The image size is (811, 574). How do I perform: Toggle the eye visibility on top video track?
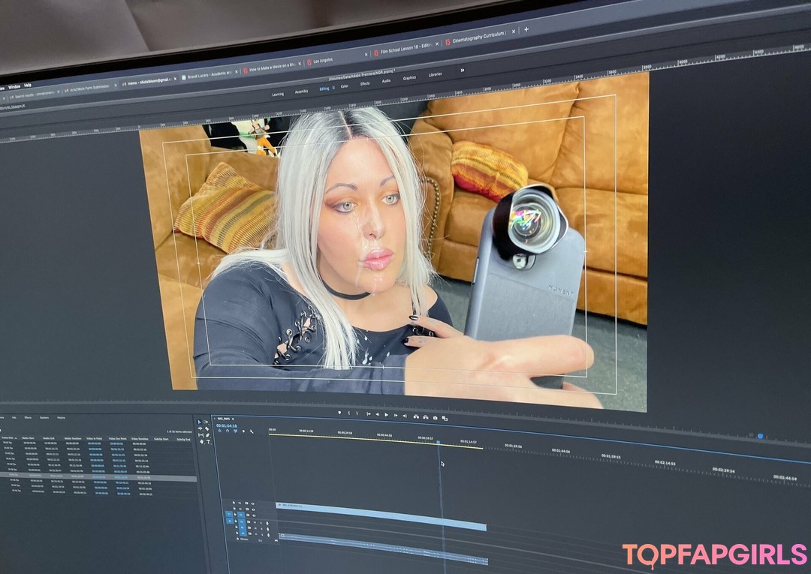(254, 503)
